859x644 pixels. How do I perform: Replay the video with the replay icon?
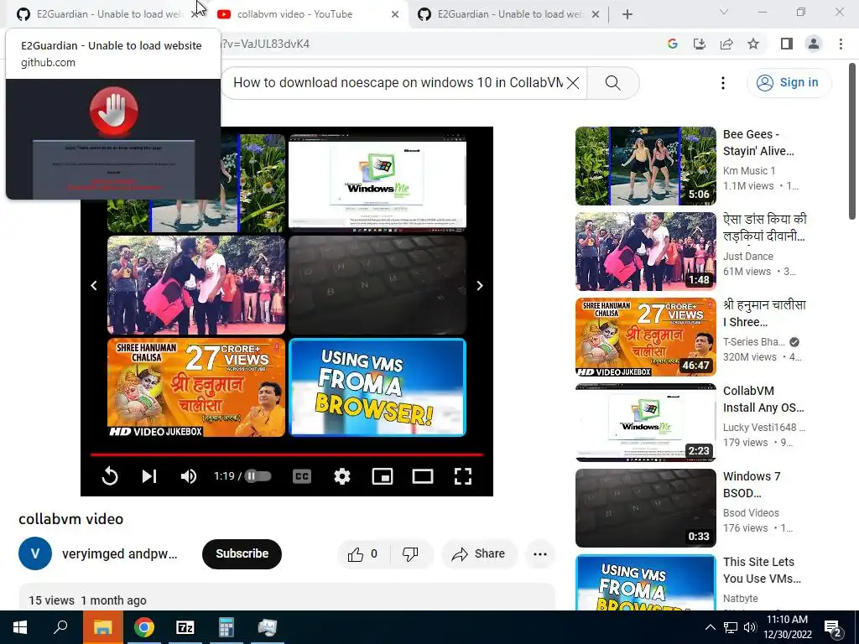coord(110,476)
